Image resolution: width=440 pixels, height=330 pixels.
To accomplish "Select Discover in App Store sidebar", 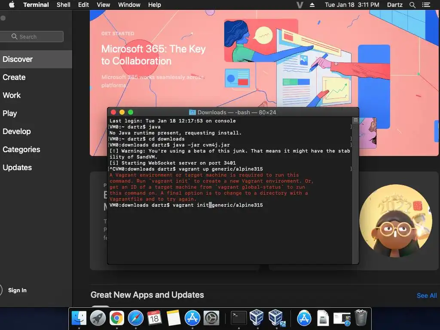I will (x=36, y=59).
